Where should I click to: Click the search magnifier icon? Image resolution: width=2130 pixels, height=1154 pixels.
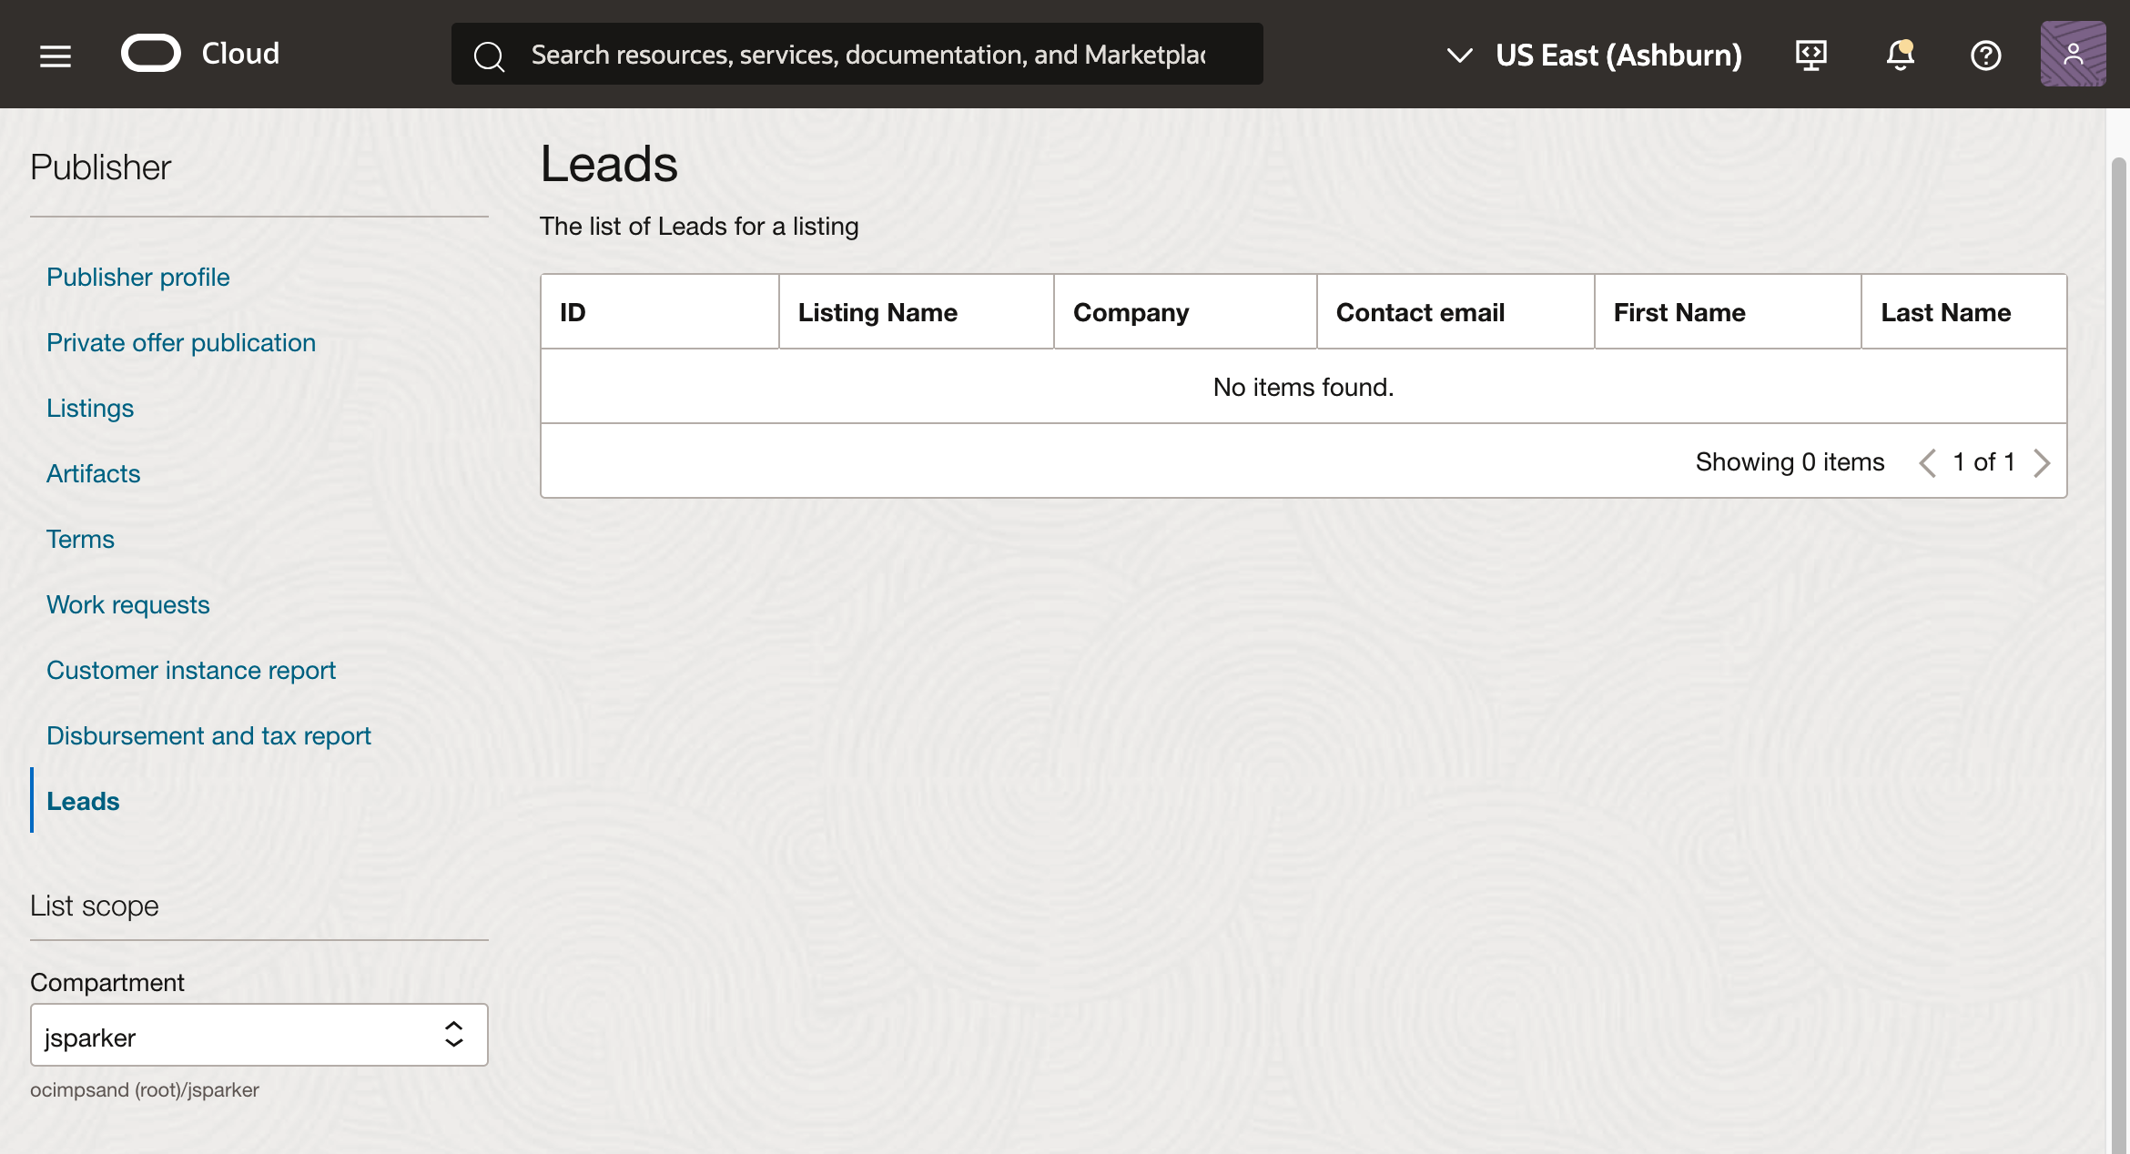pyautogui.click(x=489, y=56)
